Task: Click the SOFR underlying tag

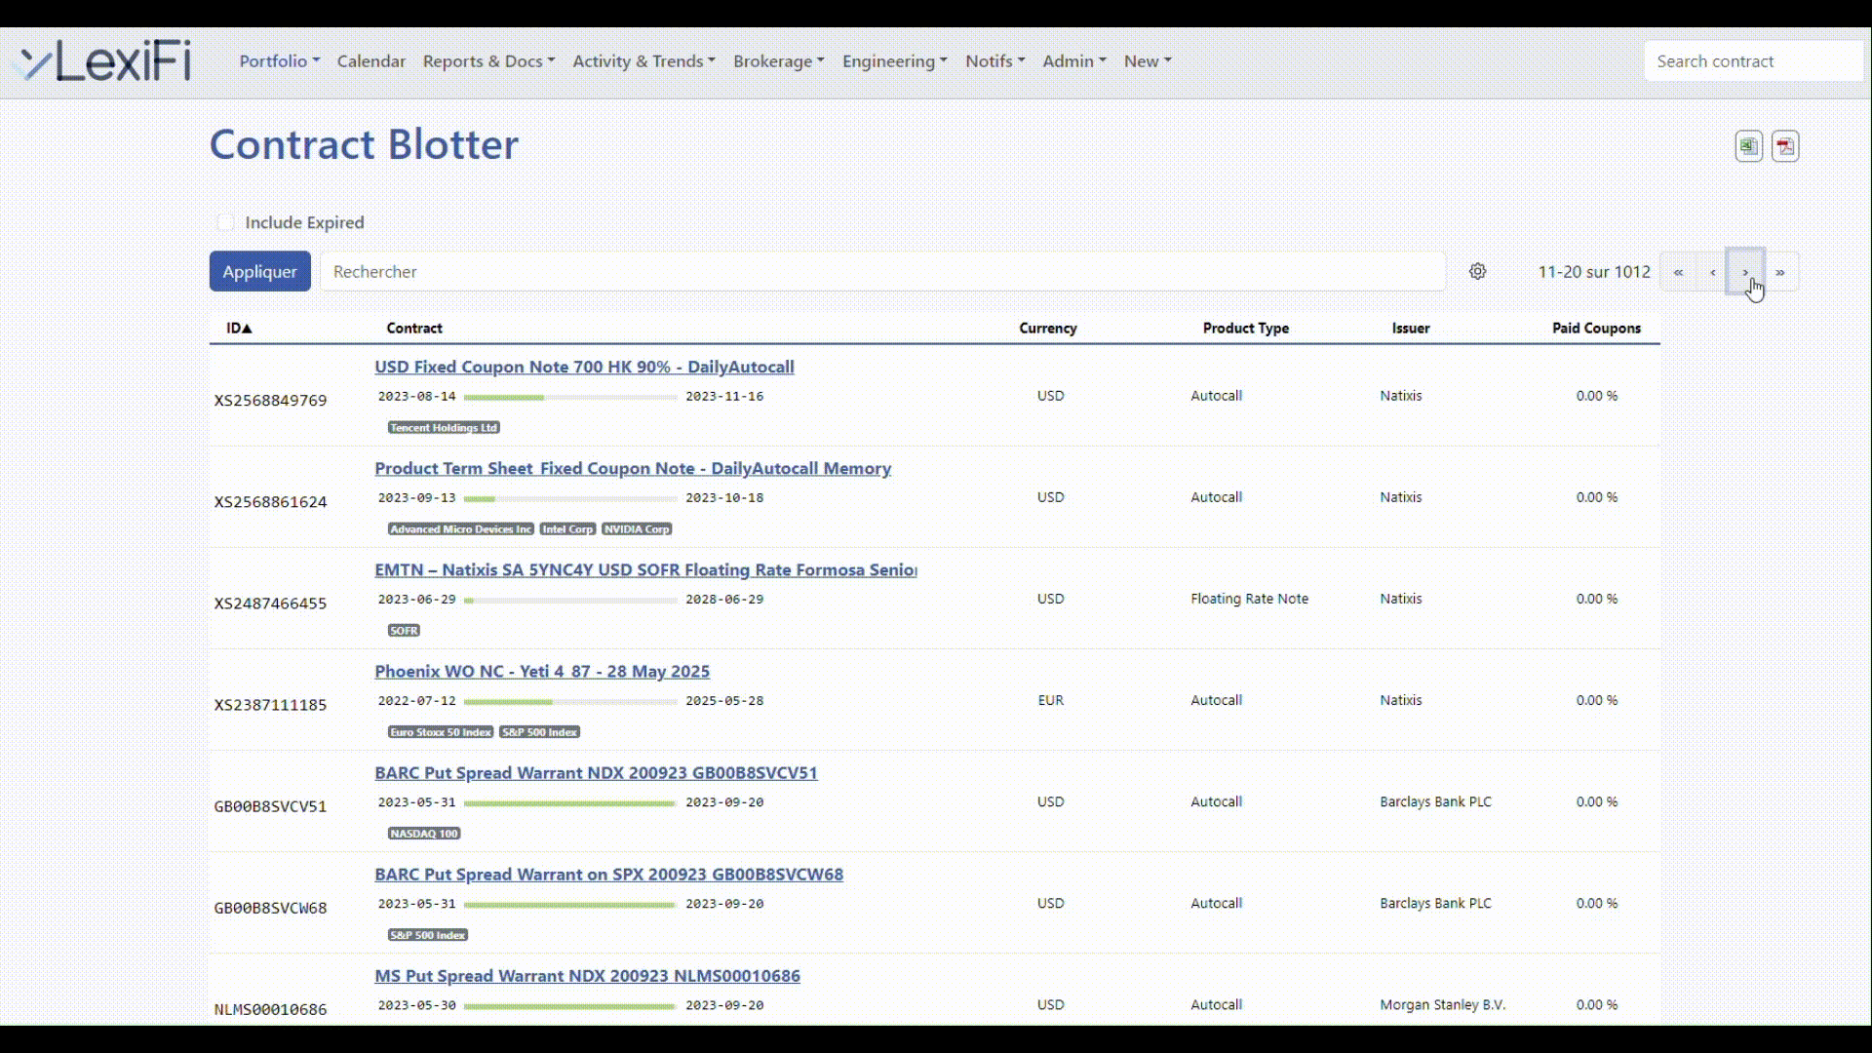Action: pos(404,630)
